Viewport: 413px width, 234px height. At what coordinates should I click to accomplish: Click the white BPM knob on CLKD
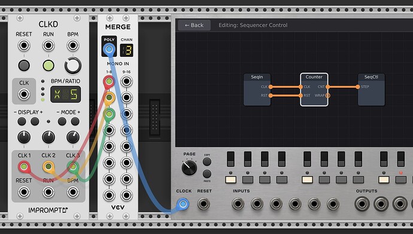pos(73,66)
